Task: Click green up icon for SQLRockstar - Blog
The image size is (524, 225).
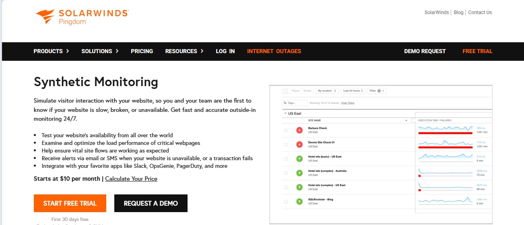Action: (299, 201)
